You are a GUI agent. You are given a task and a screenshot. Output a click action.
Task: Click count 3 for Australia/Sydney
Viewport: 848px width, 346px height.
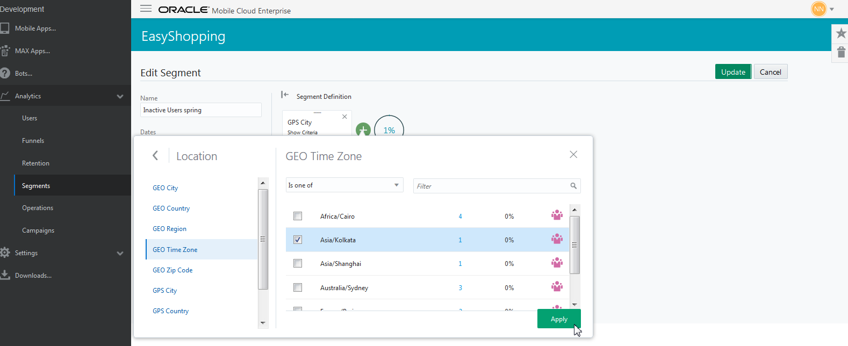point(460,288)
